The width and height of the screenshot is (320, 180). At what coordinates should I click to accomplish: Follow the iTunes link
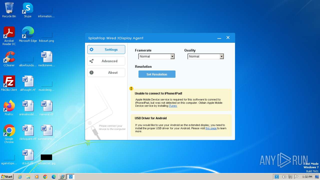[173, 106]
